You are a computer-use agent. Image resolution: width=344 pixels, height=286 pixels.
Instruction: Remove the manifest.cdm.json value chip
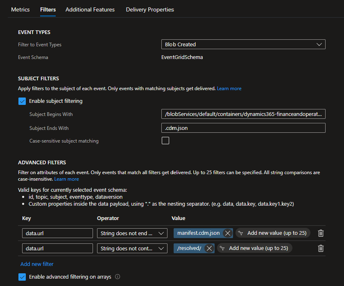click(227, 233)
